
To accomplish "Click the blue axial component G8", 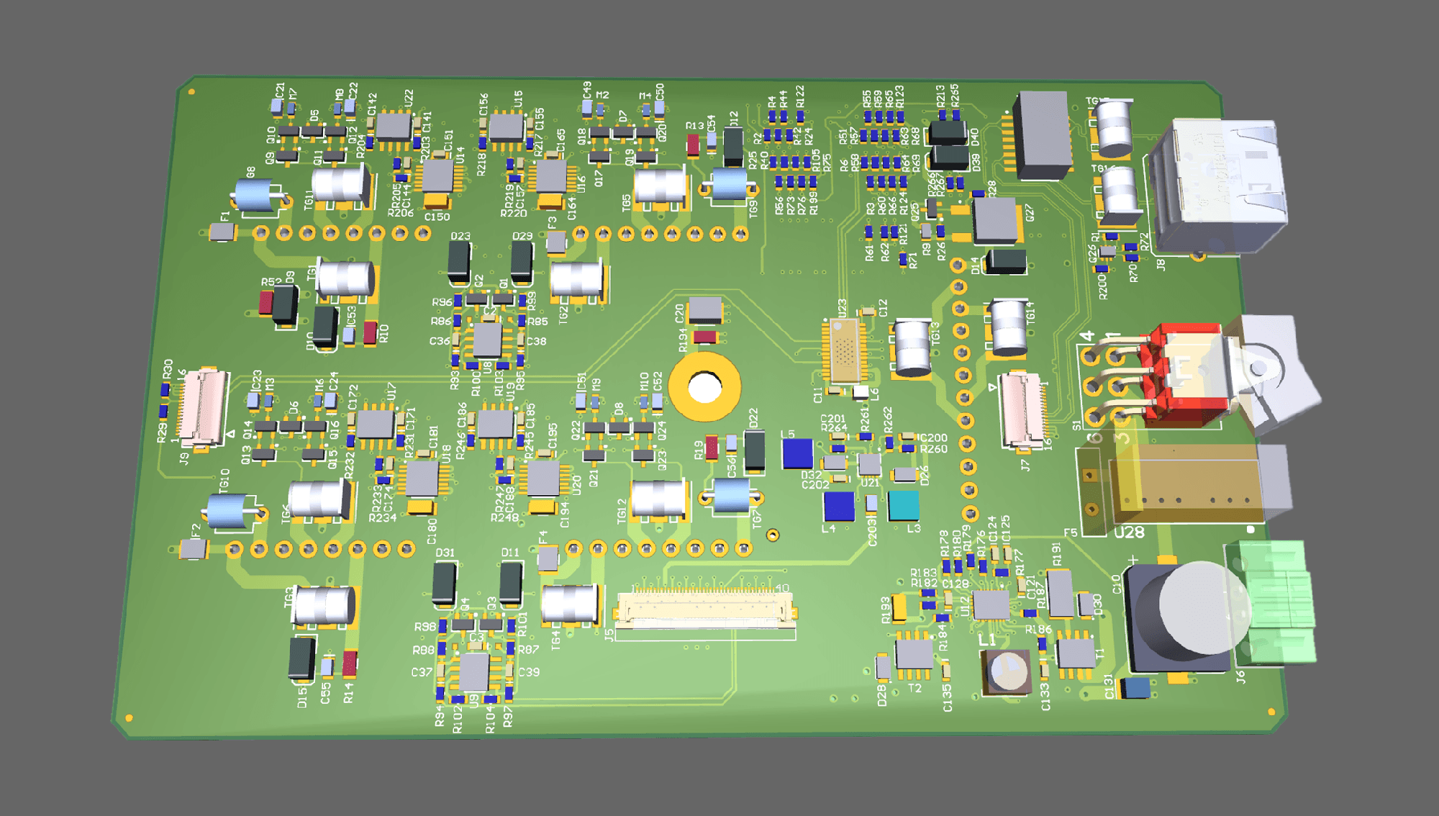I will pyautogui.click(x=259, y=195).
